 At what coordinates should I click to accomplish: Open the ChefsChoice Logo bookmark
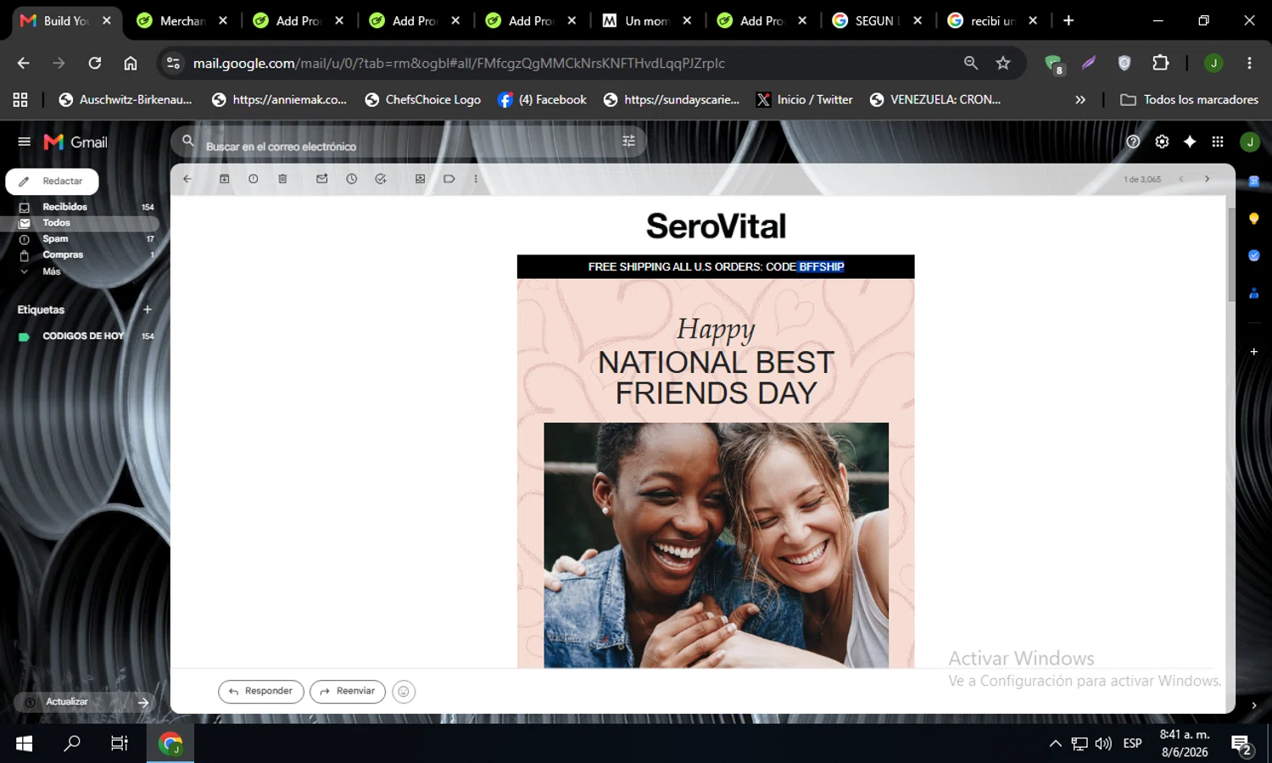(x=422, y=99)
